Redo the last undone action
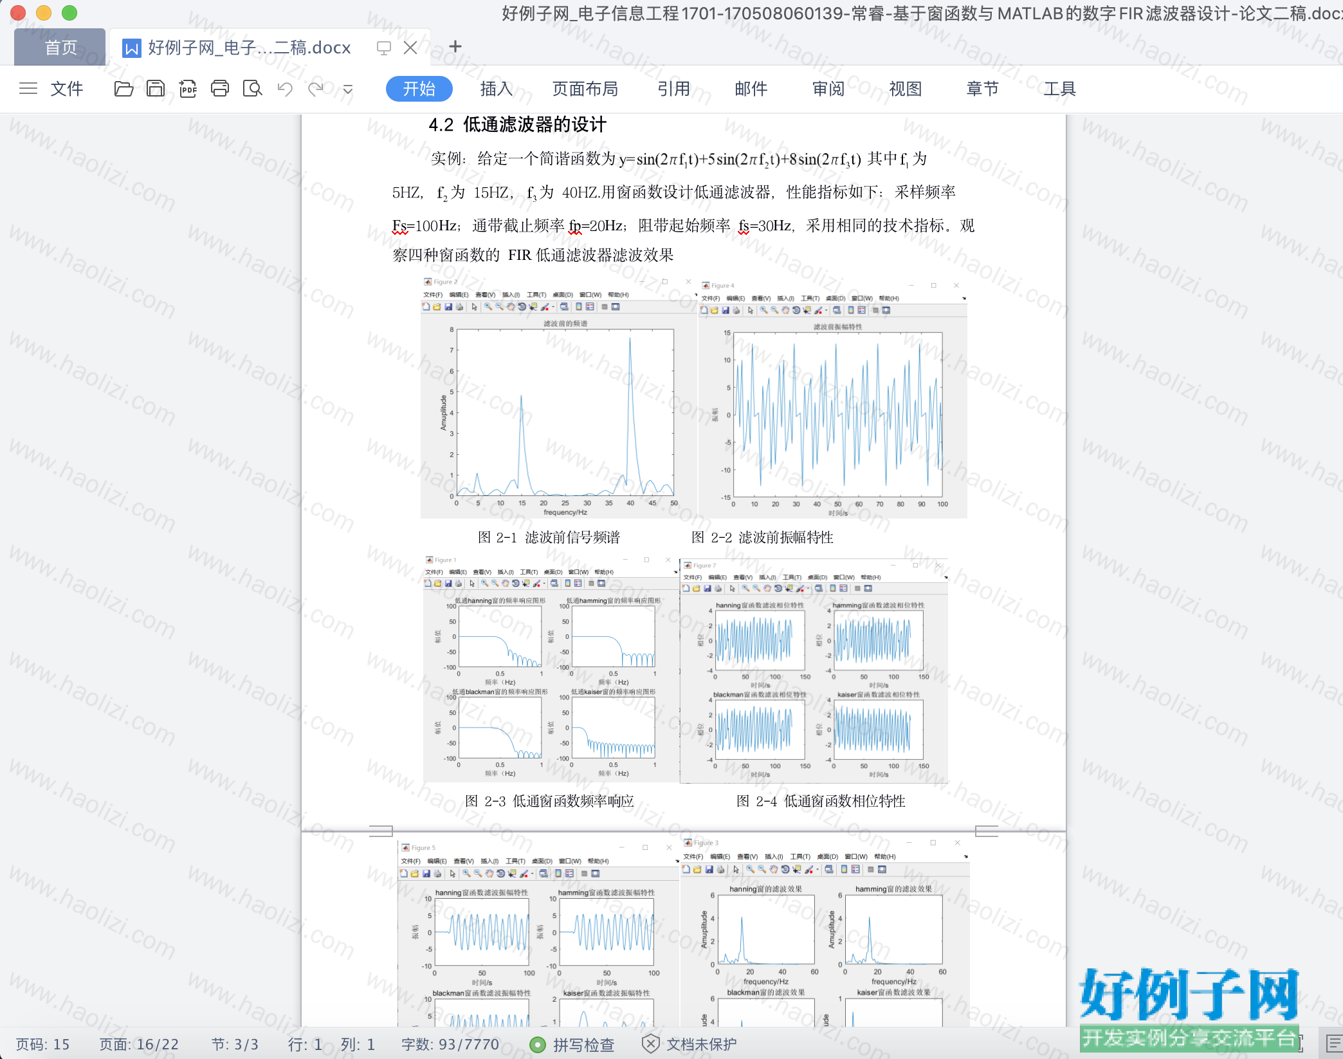The width and height of the screenshot is (1343, 1059). pos(316,89)
